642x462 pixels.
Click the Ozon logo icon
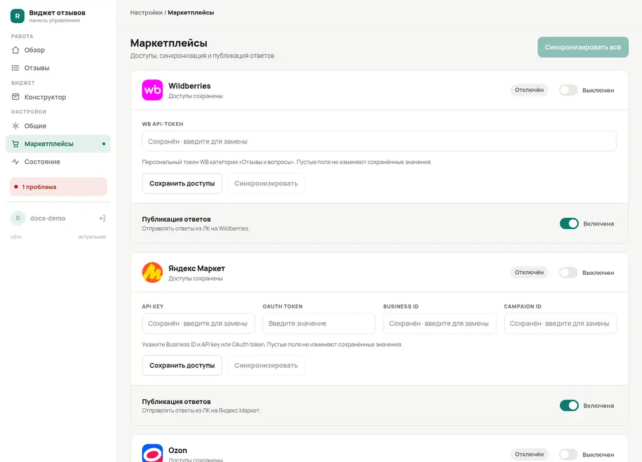coord(152,453)
